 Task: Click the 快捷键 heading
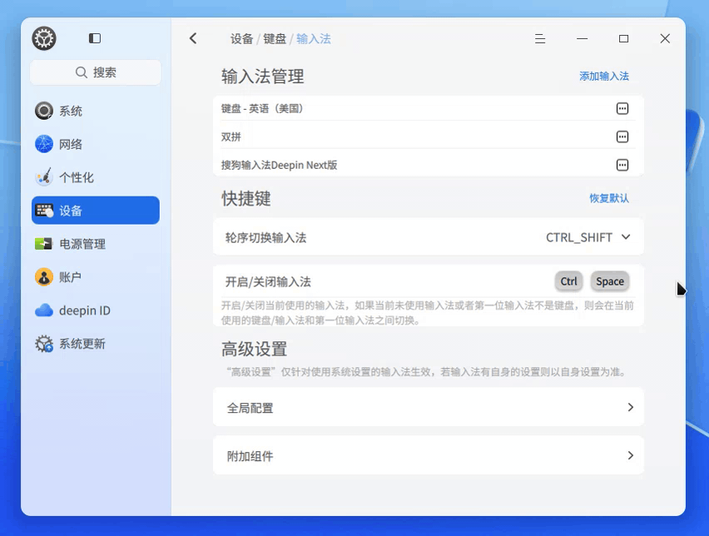pos(246,199)
